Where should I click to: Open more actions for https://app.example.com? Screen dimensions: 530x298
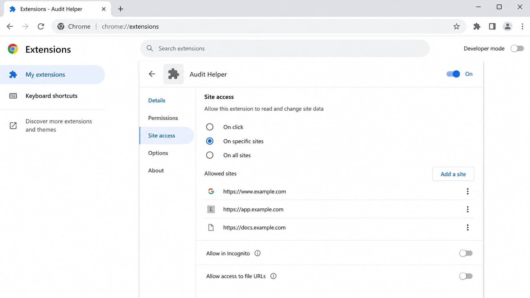pyautogui.click(x=468, y=209)
